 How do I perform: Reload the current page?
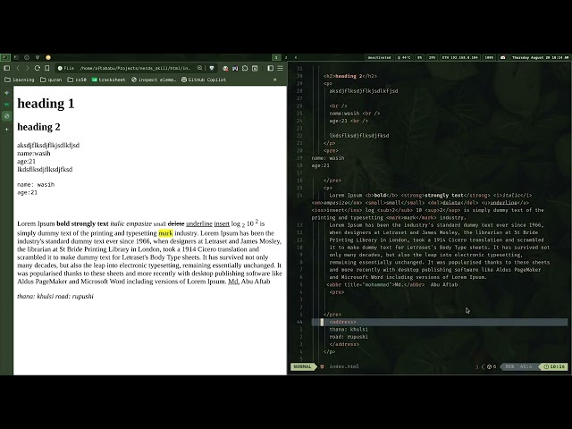(38, 68)
